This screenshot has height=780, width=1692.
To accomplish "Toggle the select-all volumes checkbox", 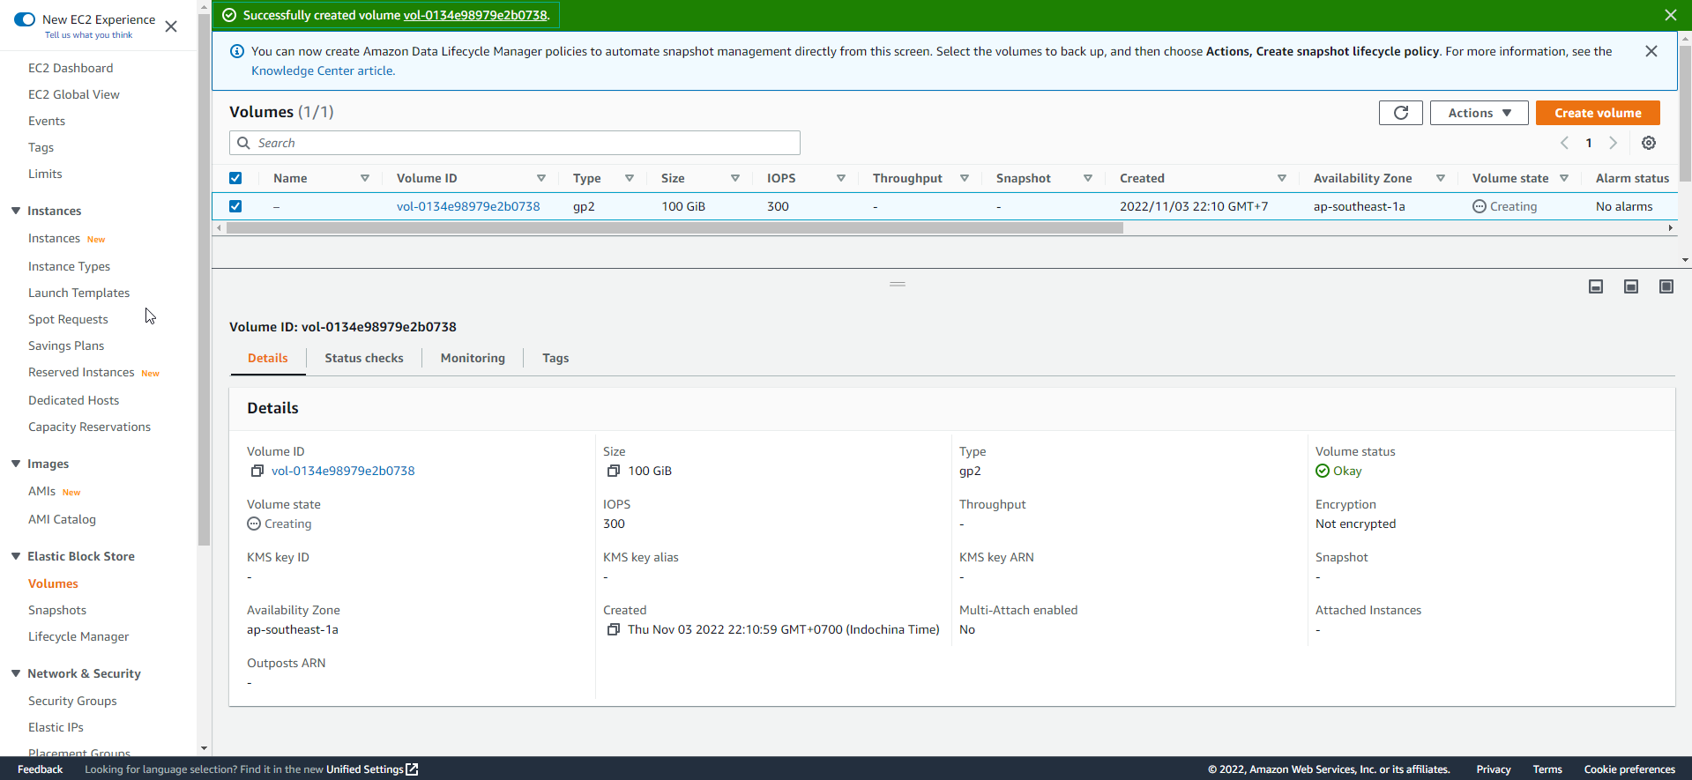I will click(x=235, y=178).
